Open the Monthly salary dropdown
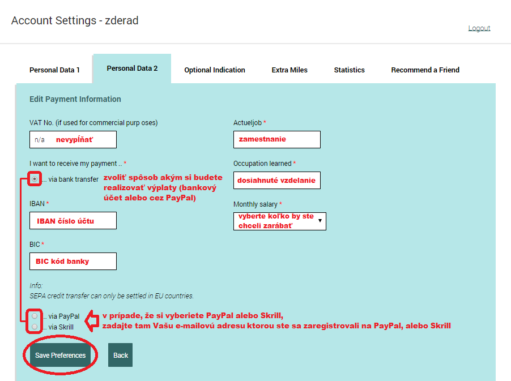Viewport: 511px width, 381px height. pos(279,221)
